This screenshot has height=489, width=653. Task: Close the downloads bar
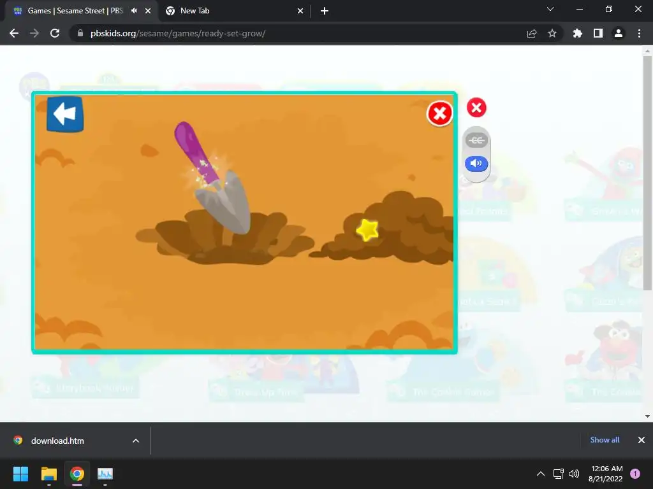click(x=642, y=440)
